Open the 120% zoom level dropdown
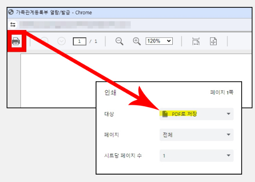Image resolution: width=255 pixels, height=182 pixels. click(x=159, y=41)
